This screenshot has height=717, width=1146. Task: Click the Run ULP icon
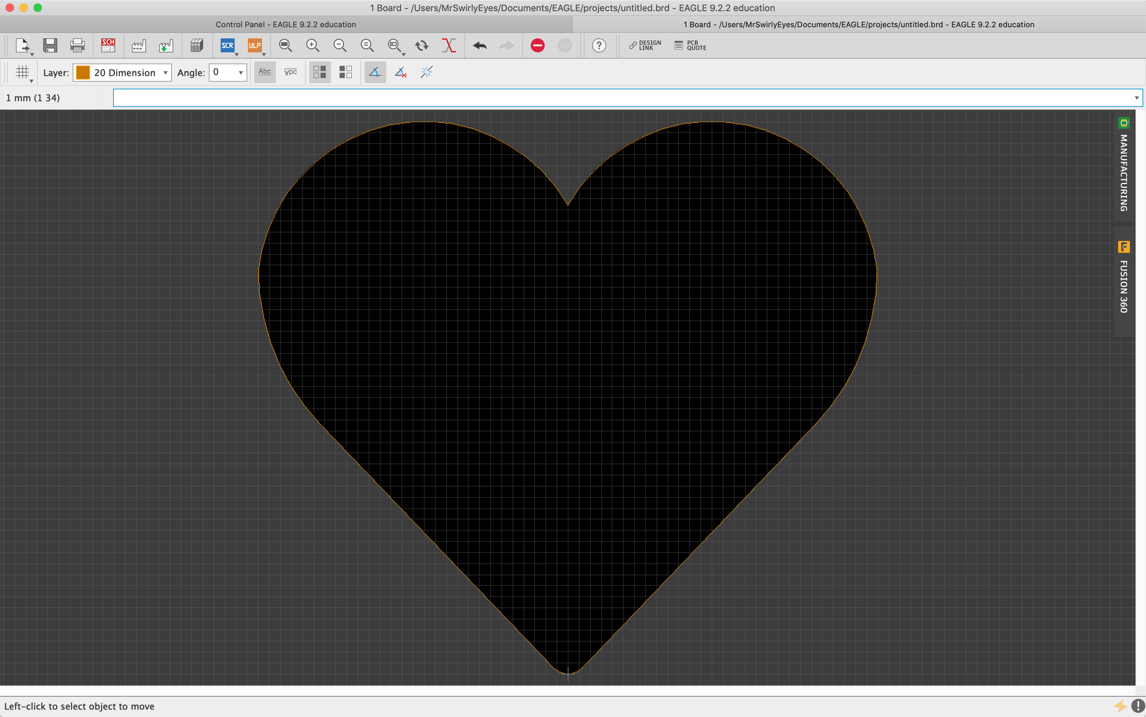(x=255, y=45)
